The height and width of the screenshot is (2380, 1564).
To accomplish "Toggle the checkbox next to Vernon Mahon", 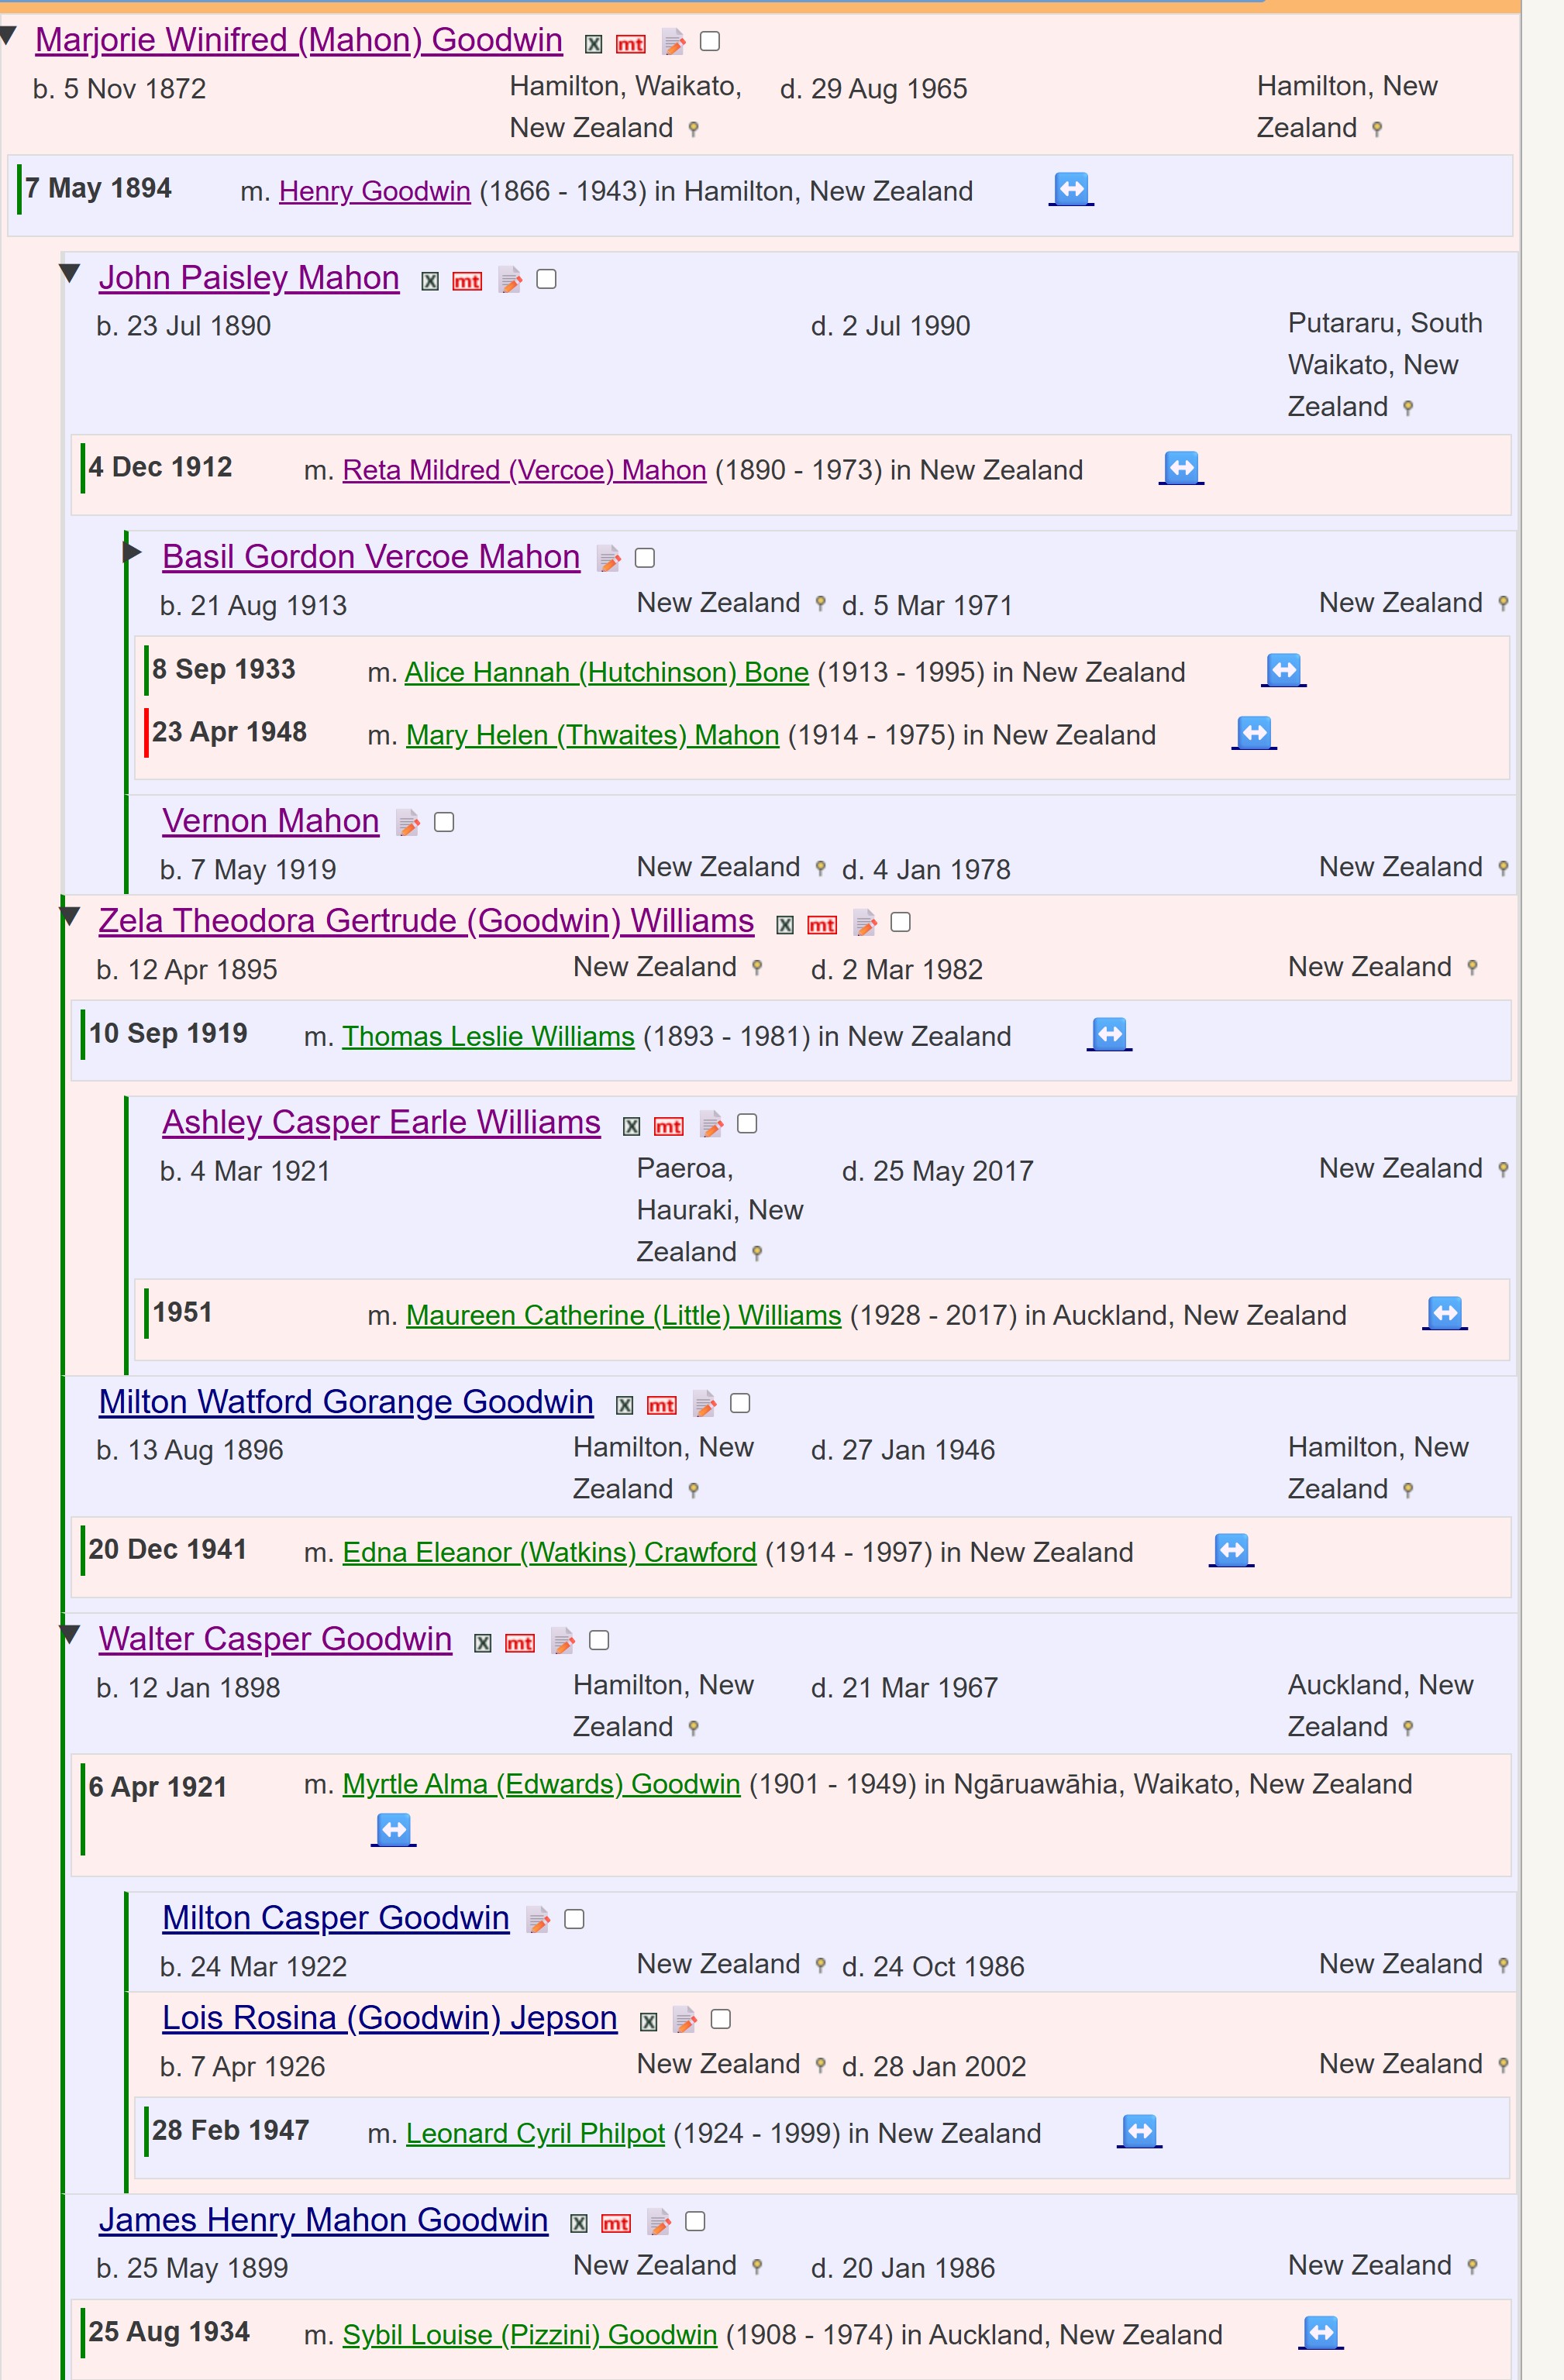I will coord(444,822).
